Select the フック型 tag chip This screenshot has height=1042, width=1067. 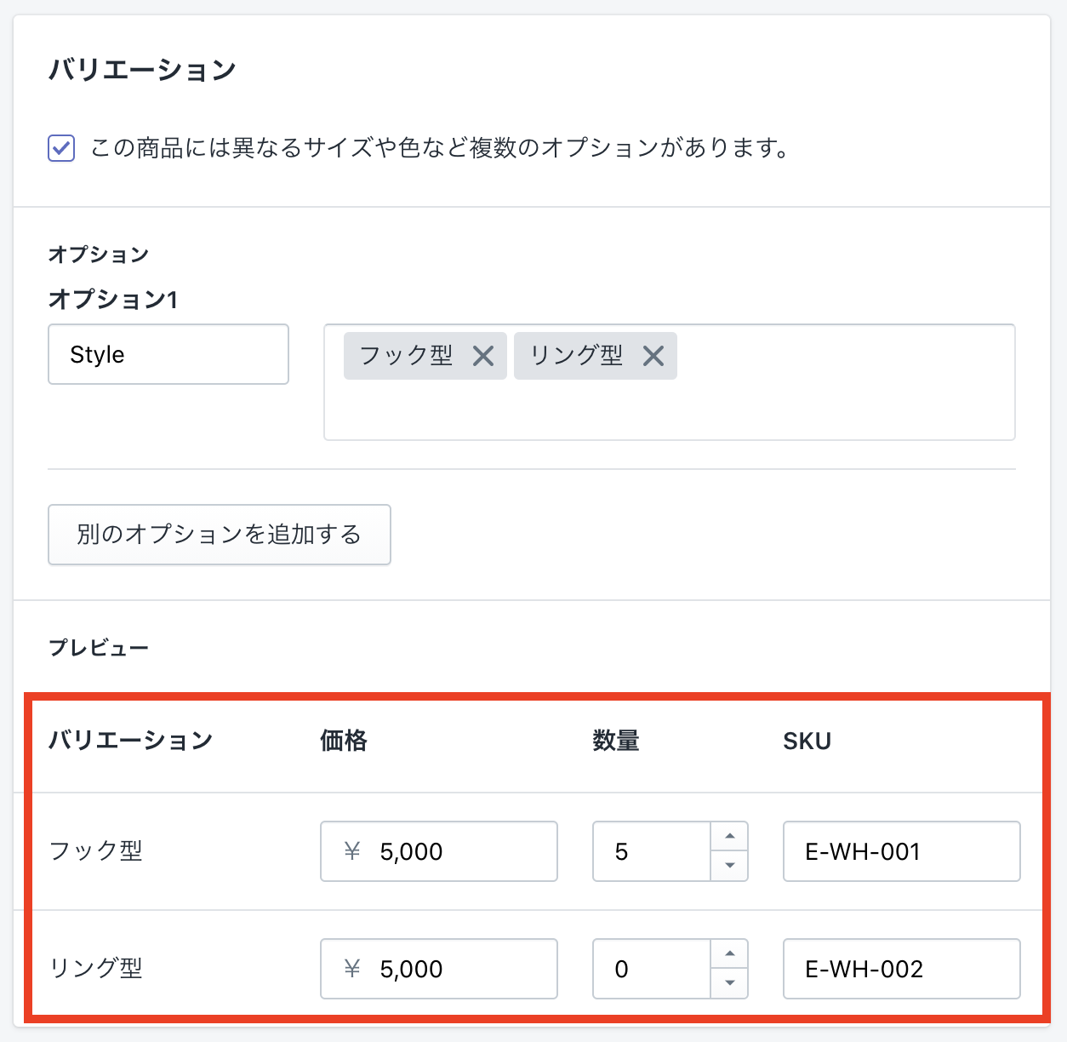pyautogui.click(x=406, y=356)
